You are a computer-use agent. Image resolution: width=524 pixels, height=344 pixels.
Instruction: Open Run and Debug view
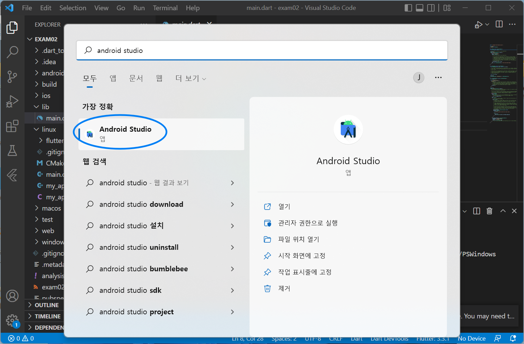tap(12, 101)
